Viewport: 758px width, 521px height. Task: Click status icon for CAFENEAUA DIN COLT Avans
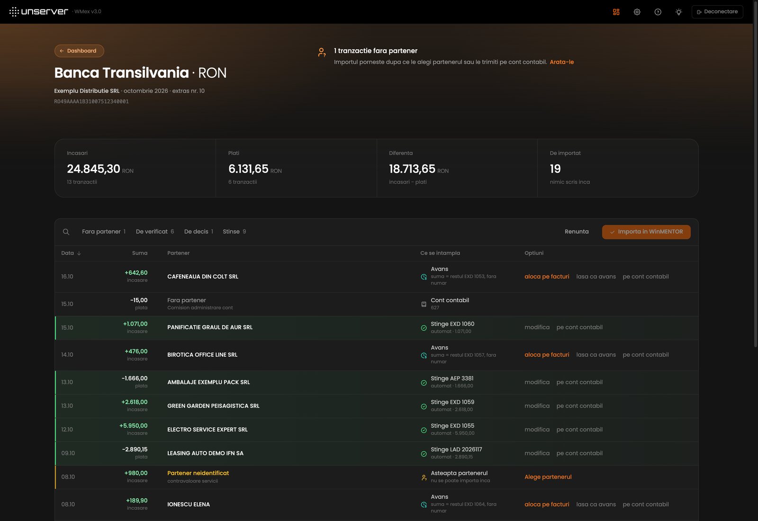424,277
